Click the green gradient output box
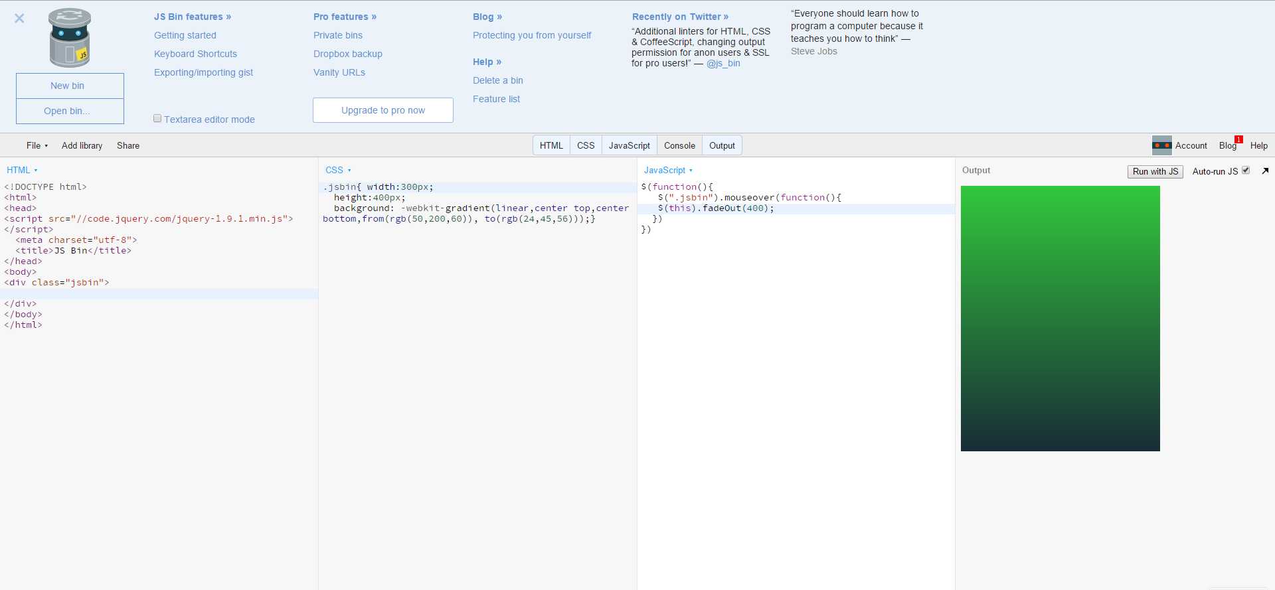 (x=1061, y=319)
